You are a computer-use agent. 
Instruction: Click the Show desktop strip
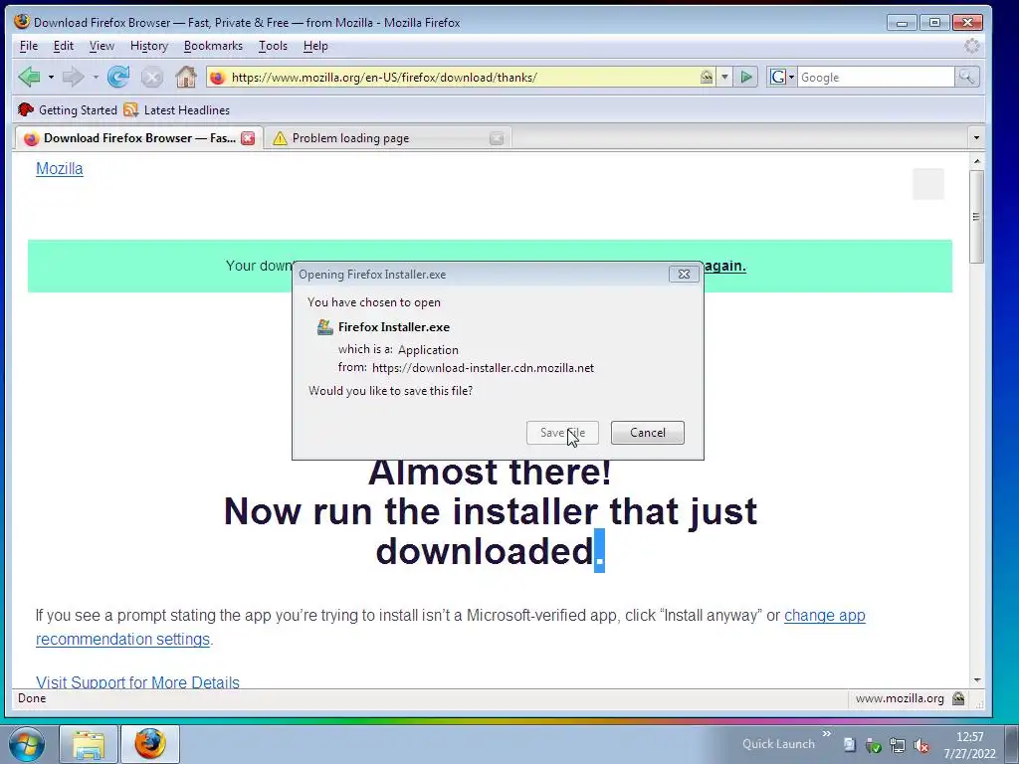[1011, 744]
